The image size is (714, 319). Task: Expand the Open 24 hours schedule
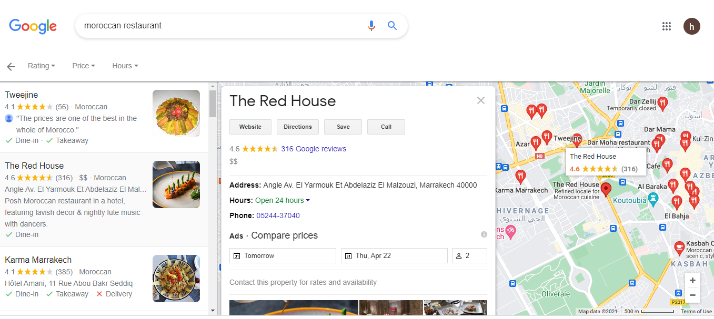[x=283, y=200]
